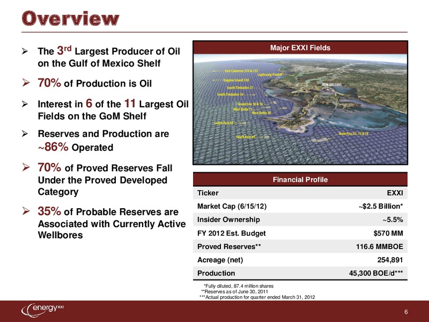Click the Gulf of Mexico fields map image
The height and width of the screenshot is (322, 429).
point(300,109)
